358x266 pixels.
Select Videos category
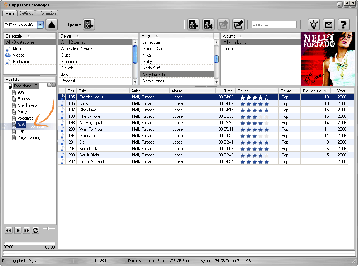pos(30,55)
